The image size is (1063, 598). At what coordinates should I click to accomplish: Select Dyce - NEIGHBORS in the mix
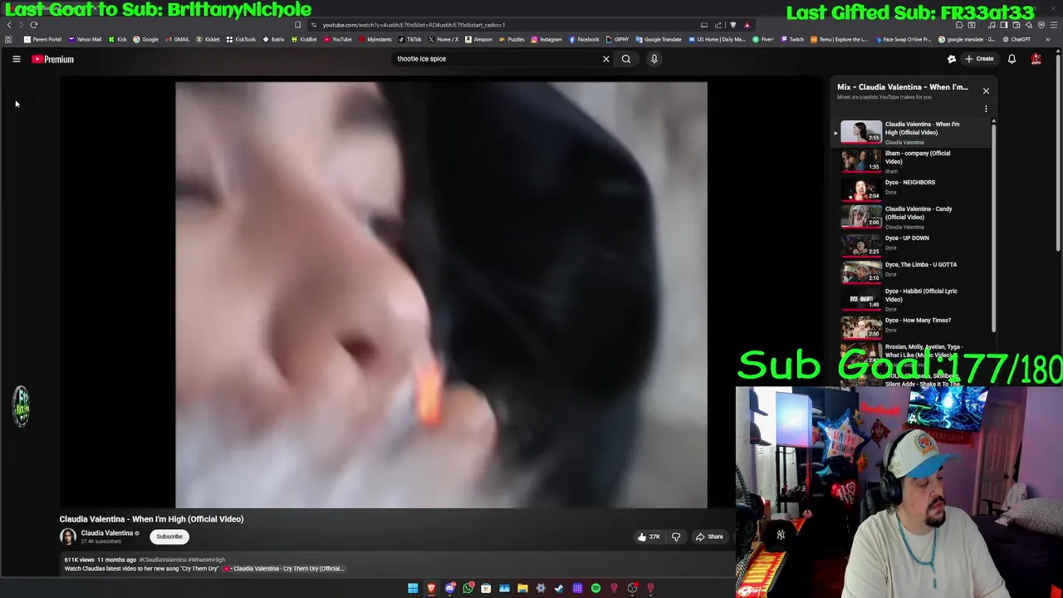click(x=912, y=189)
